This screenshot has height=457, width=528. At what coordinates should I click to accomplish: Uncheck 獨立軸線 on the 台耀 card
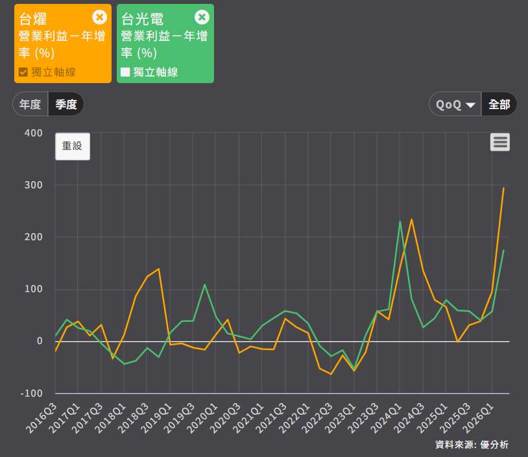(x=23, y=72)
